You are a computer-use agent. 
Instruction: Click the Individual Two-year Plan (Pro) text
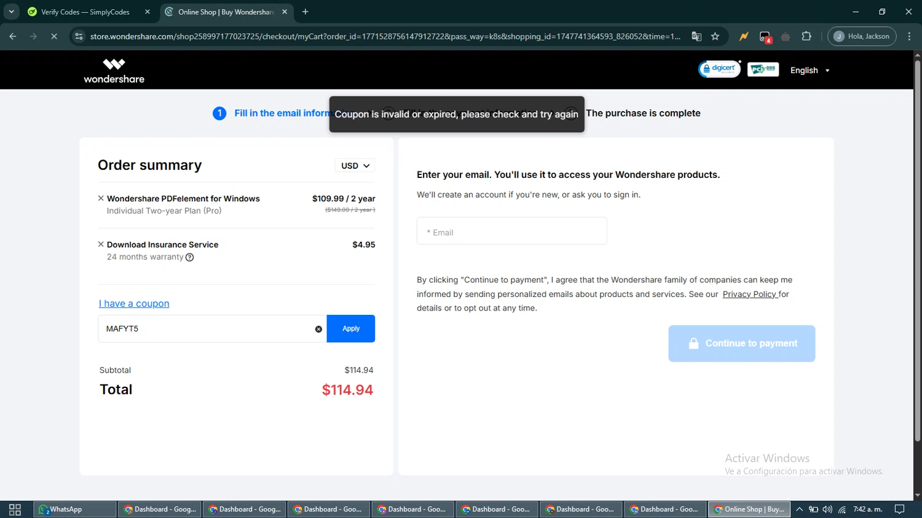[164, 211]
